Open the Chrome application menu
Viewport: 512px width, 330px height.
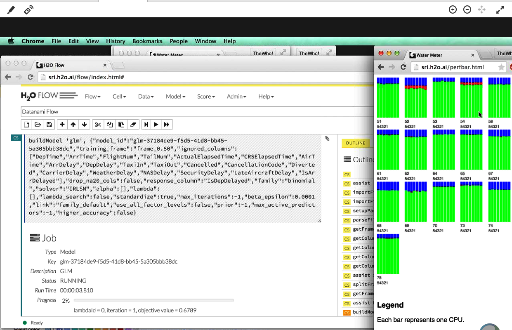click(33, 41)
